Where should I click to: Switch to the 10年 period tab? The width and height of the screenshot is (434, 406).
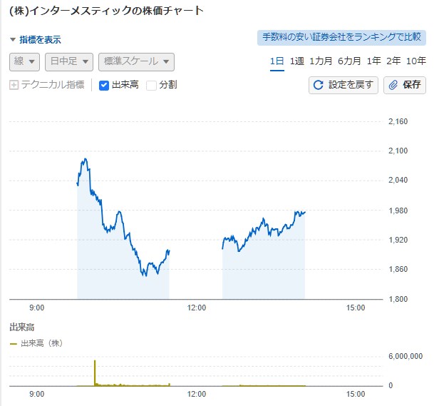415,61
